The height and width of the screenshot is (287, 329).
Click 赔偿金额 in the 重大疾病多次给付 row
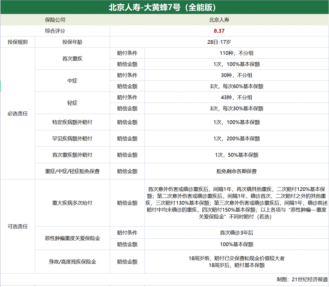(x=127, y=203)
